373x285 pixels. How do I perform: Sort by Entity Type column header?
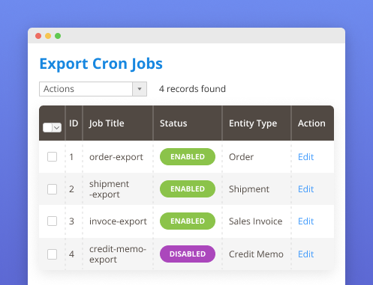[253, 123]
